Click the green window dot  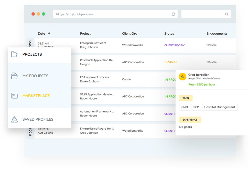pos(44,14)
